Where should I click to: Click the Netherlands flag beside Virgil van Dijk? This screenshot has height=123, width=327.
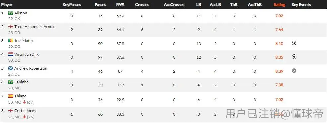11,54
